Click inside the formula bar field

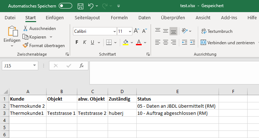coord(174,73)
